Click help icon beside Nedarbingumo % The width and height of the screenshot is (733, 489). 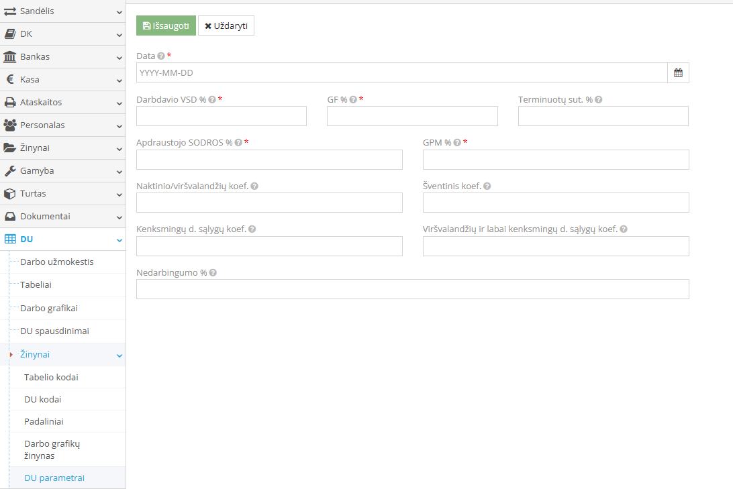pos(213,273)
